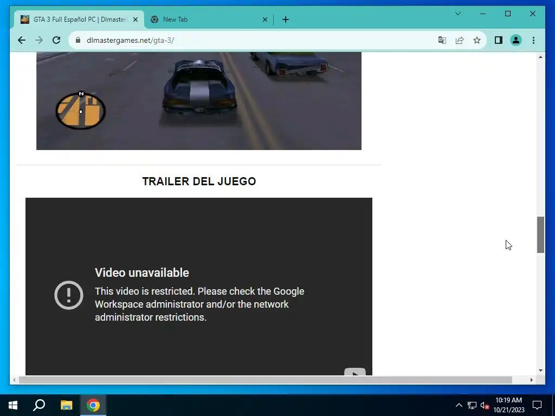Click the scroll right arrow at bottom

[x=532, y=380]
